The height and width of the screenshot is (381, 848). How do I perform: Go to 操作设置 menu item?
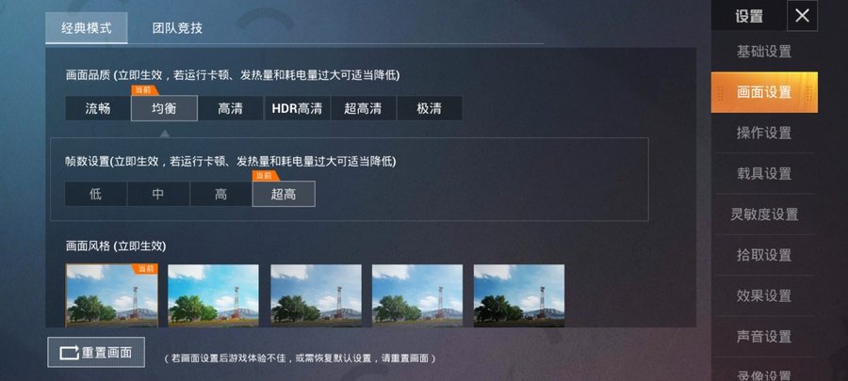[x=763, y=133]
